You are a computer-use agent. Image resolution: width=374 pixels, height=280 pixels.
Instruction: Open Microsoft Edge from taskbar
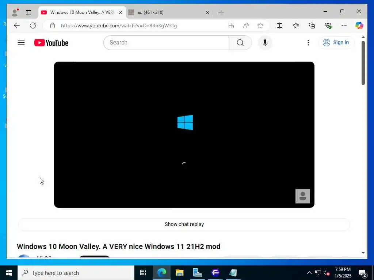point(162,273)
